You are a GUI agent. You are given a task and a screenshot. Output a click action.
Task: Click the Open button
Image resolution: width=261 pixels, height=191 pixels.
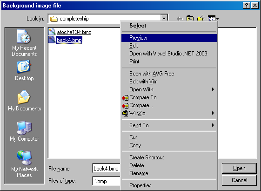click(x=239, y=168)
